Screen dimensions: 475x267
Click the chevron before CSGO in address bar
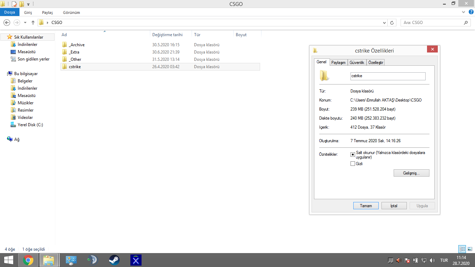[x=48, y=23]
